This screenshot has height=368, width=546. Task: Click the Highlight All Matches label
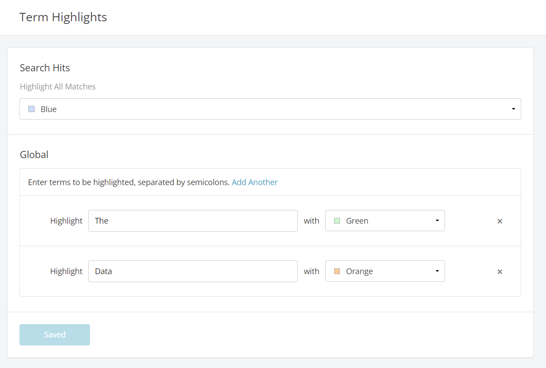(x=58, y=87)
